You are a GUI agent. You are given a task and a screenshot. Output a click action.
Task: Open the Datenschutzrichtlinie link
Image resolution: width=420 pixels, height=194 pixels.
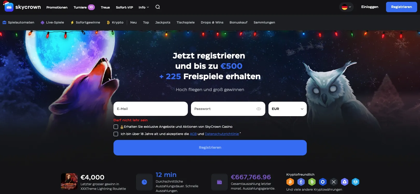tap(222, 134)
